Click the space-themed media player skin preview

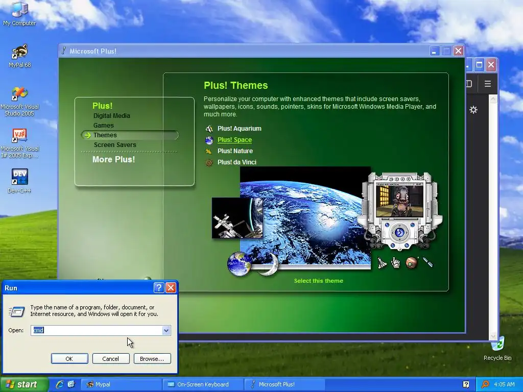point(399,211)
